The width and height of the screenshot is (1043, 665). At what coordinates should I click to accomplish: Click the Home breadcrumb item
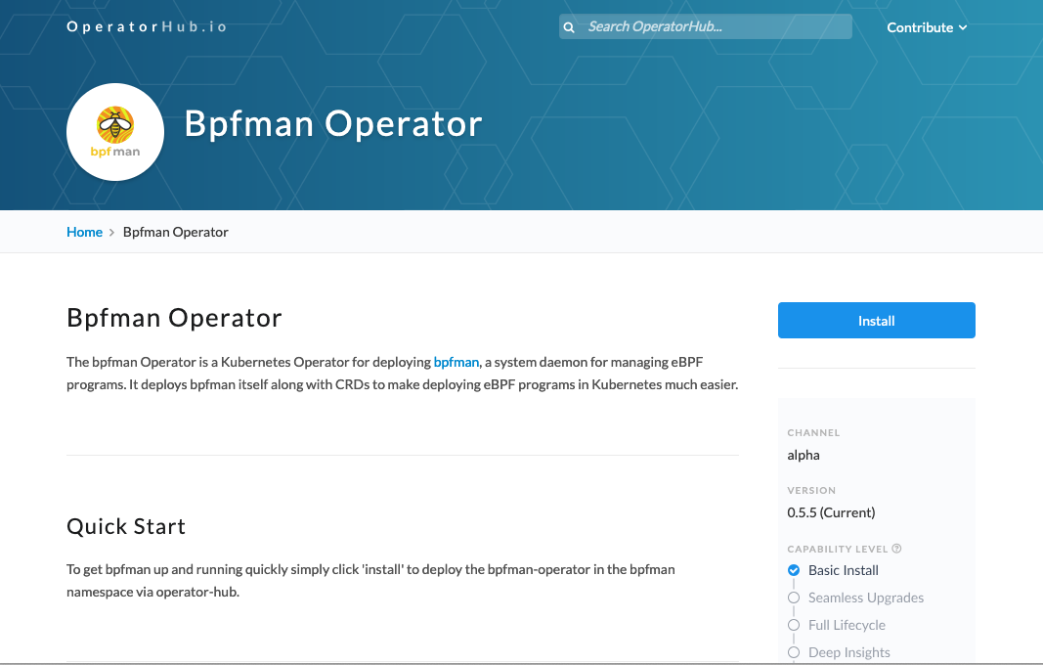pyautogui.click(x=84, y=232)
